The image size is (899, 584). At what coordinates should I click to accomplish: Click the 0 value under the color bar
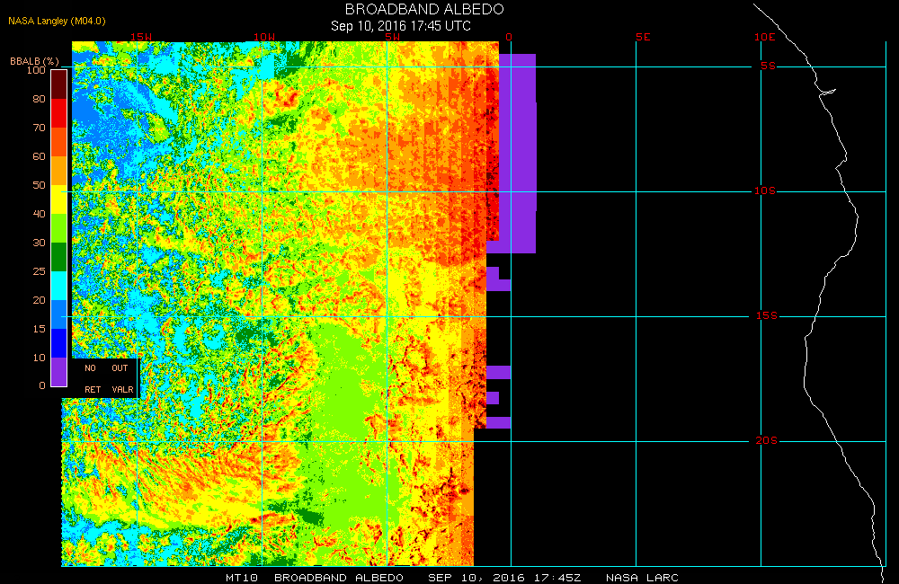(x=42, y=385)
